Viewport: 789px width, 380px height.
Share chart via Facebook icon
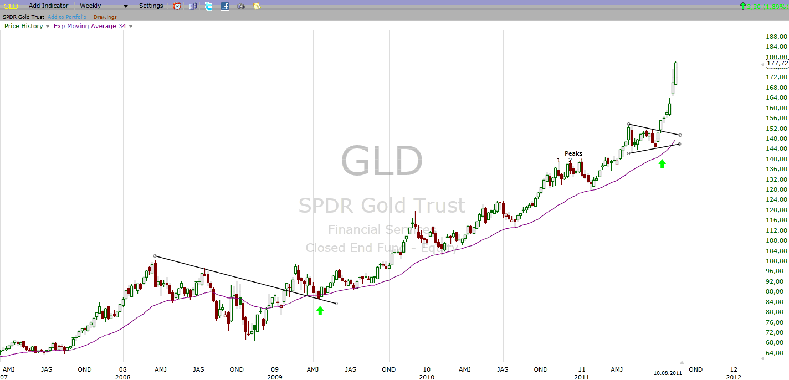click(225, 6)
